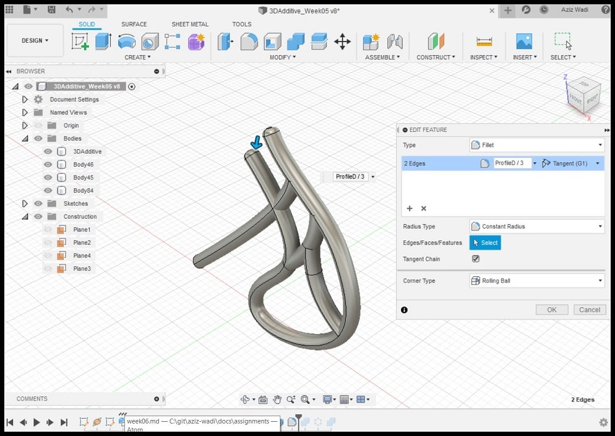Click the ViewCube orientation cube
615x436 pixels.
click(x=583, y=95)
